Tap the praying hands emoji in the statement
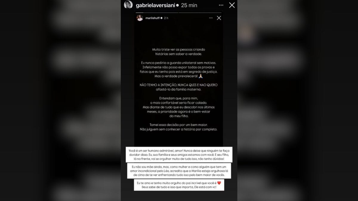The width and height of the screenshot is (358, 201). 201,76
